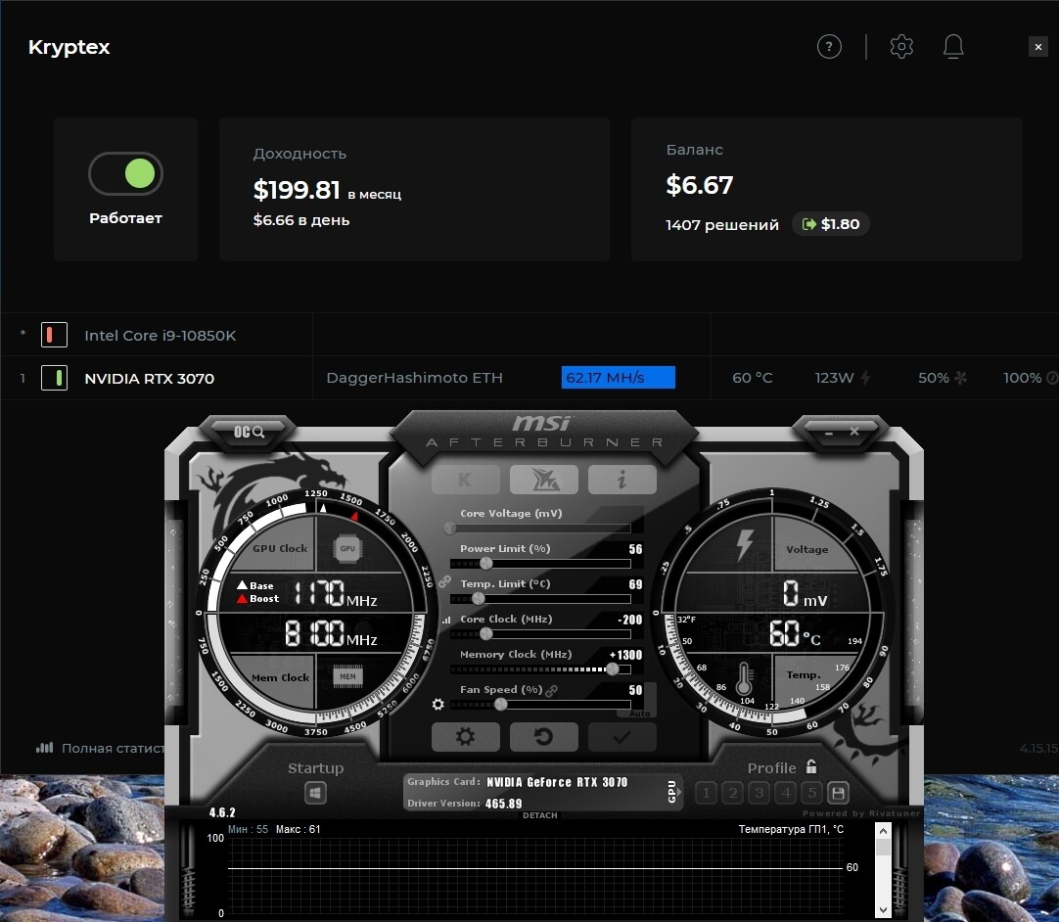
Task: Click the monitoring graph scroll down arrow
Action: tap(883, 909)
